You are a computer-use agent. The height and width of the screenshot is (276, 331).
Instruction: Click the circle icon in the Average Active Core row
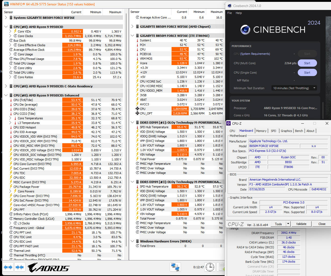[x=137, y=17]
